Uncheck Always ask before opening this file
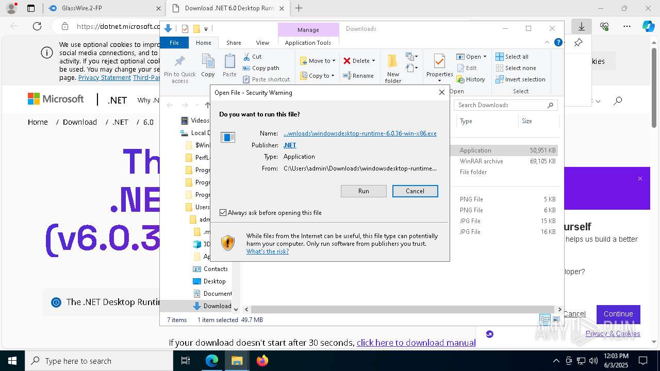The width and height of the screenshot is (660, 371). [x=223, y=212]
